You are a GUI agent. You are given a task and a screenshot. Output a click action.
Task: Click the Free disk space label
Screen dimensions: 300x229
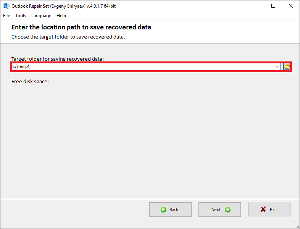30,82
